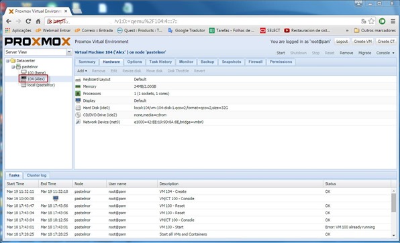The height and width of the screenshot is (243, 400).
Task: Switch to the Firewall tab
Action: point(255,62)
